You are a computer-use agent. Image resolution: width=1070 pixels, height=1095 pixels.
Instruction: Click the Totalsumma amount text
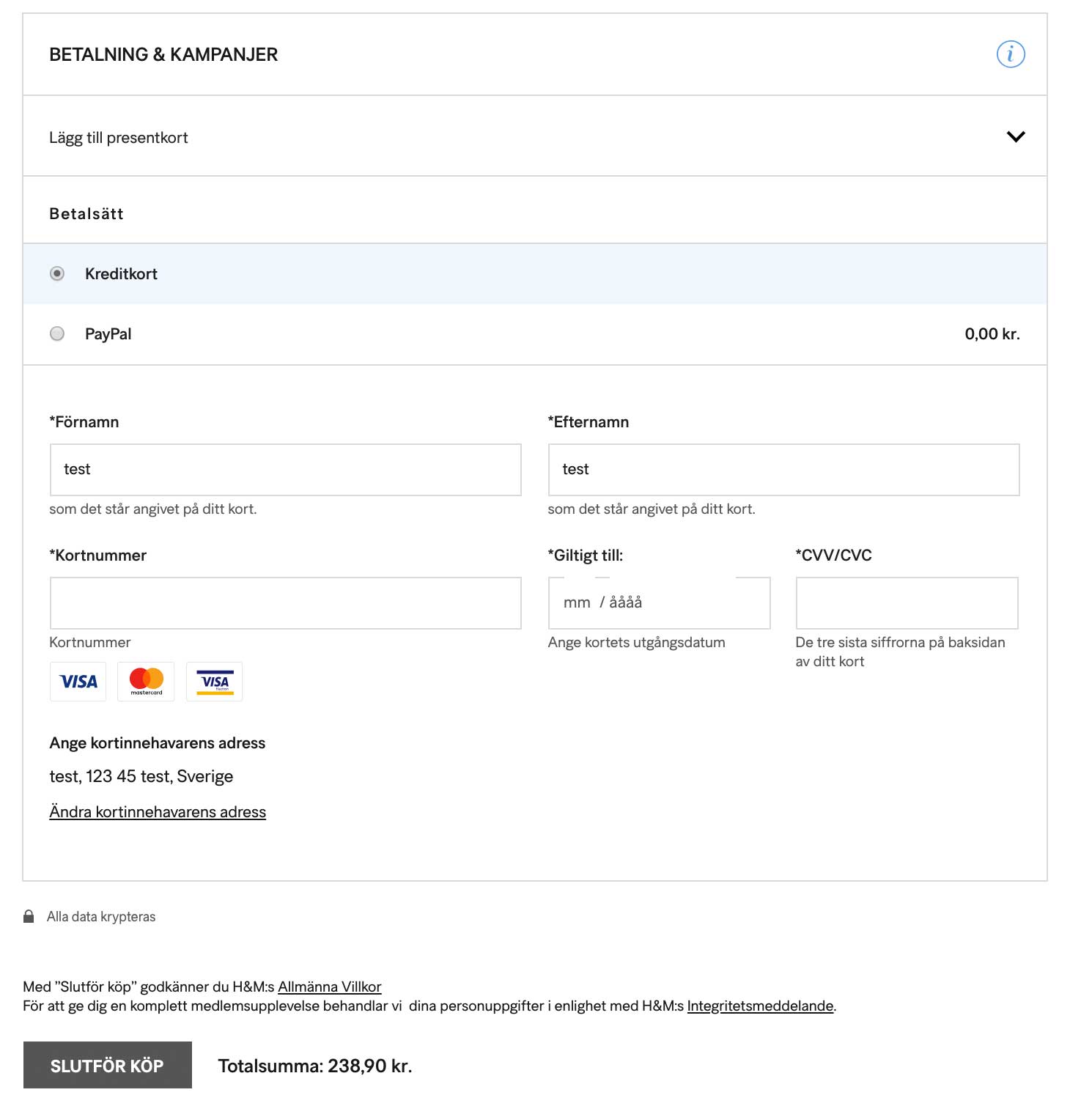click(x=315, y=1066)
